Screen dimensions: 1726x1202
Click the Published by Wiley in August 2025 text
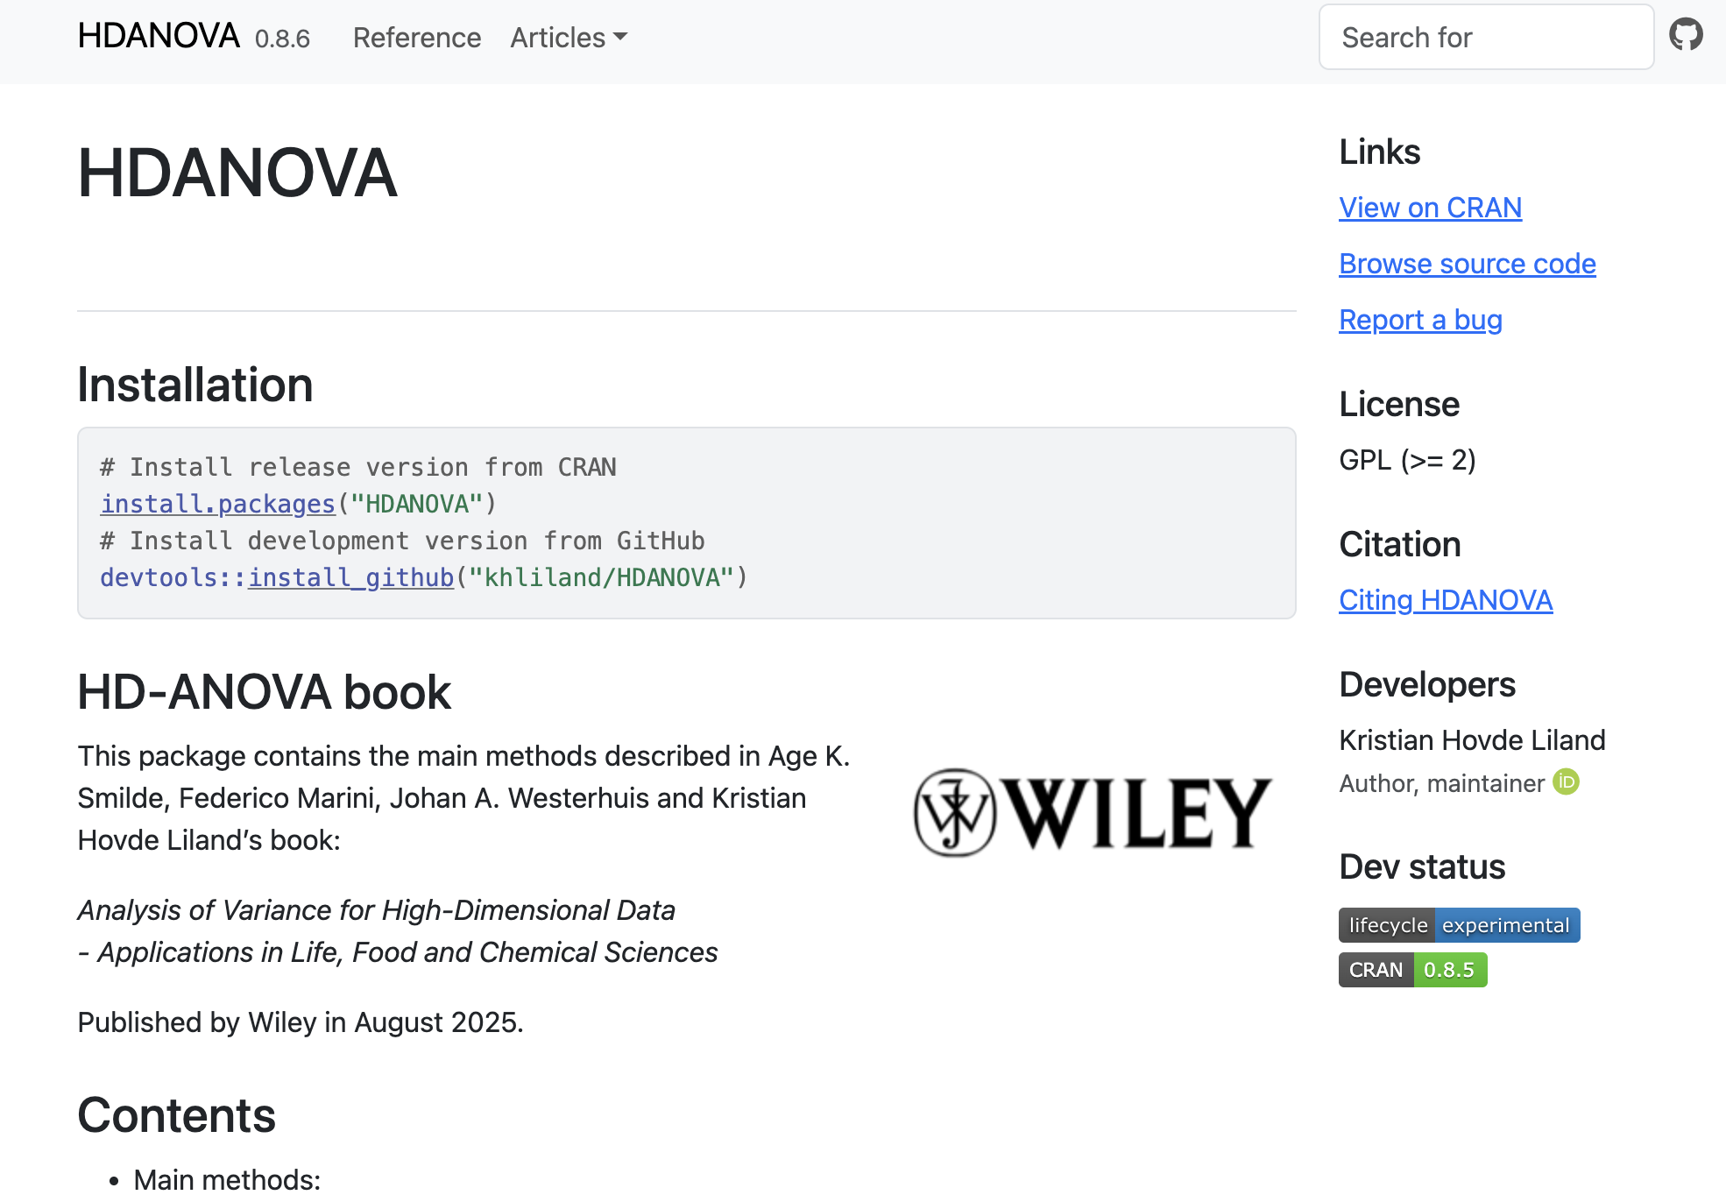301,1022
